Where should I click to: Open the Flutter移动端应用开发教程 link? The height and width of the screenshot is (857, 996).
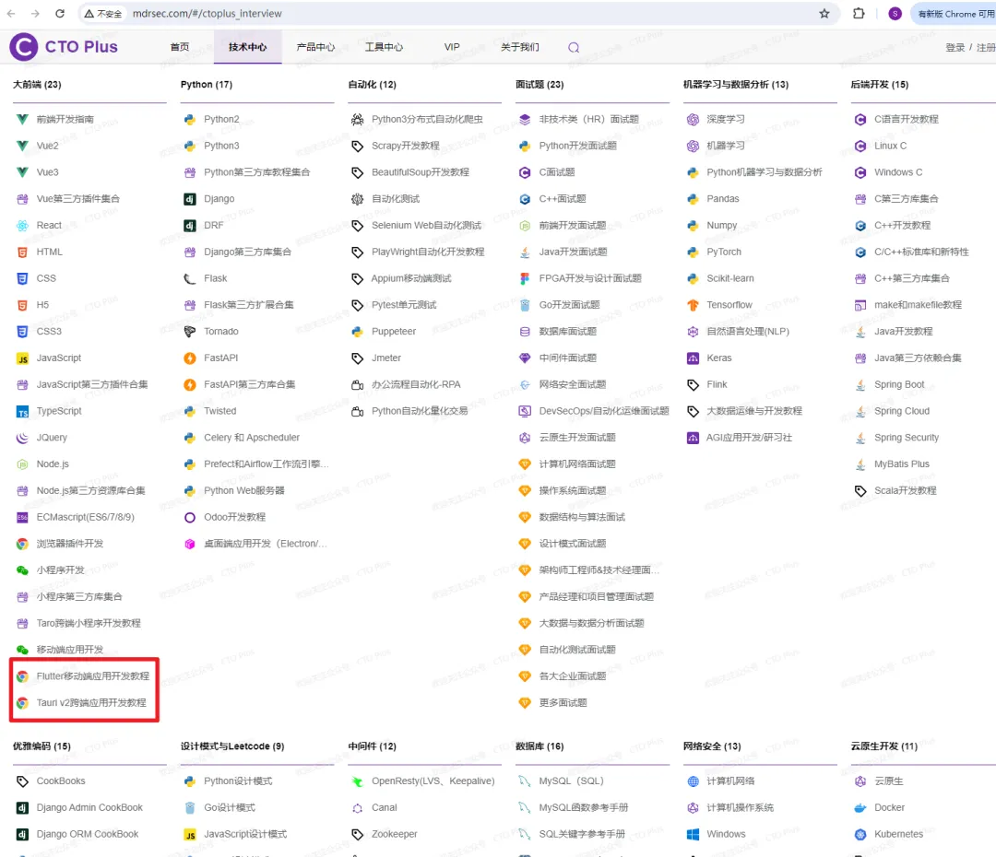93,676
